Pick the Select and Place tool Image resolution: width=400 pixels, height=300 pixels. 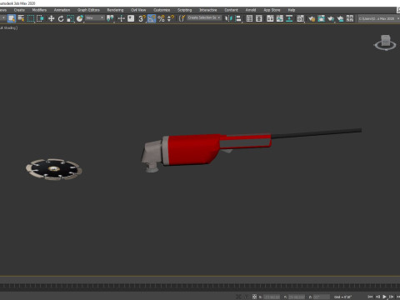[x=80, y=18]
